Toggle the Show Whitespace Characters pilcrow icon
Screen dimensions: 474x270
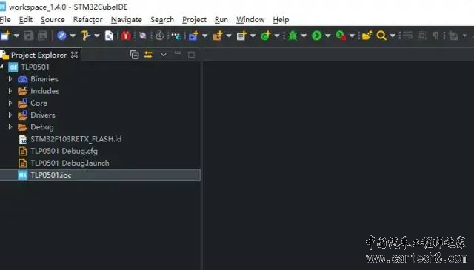(x=435, y=36)
